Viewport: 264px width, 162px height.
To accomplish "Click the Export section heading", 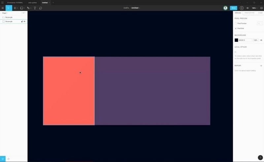I will pos(238,66).
